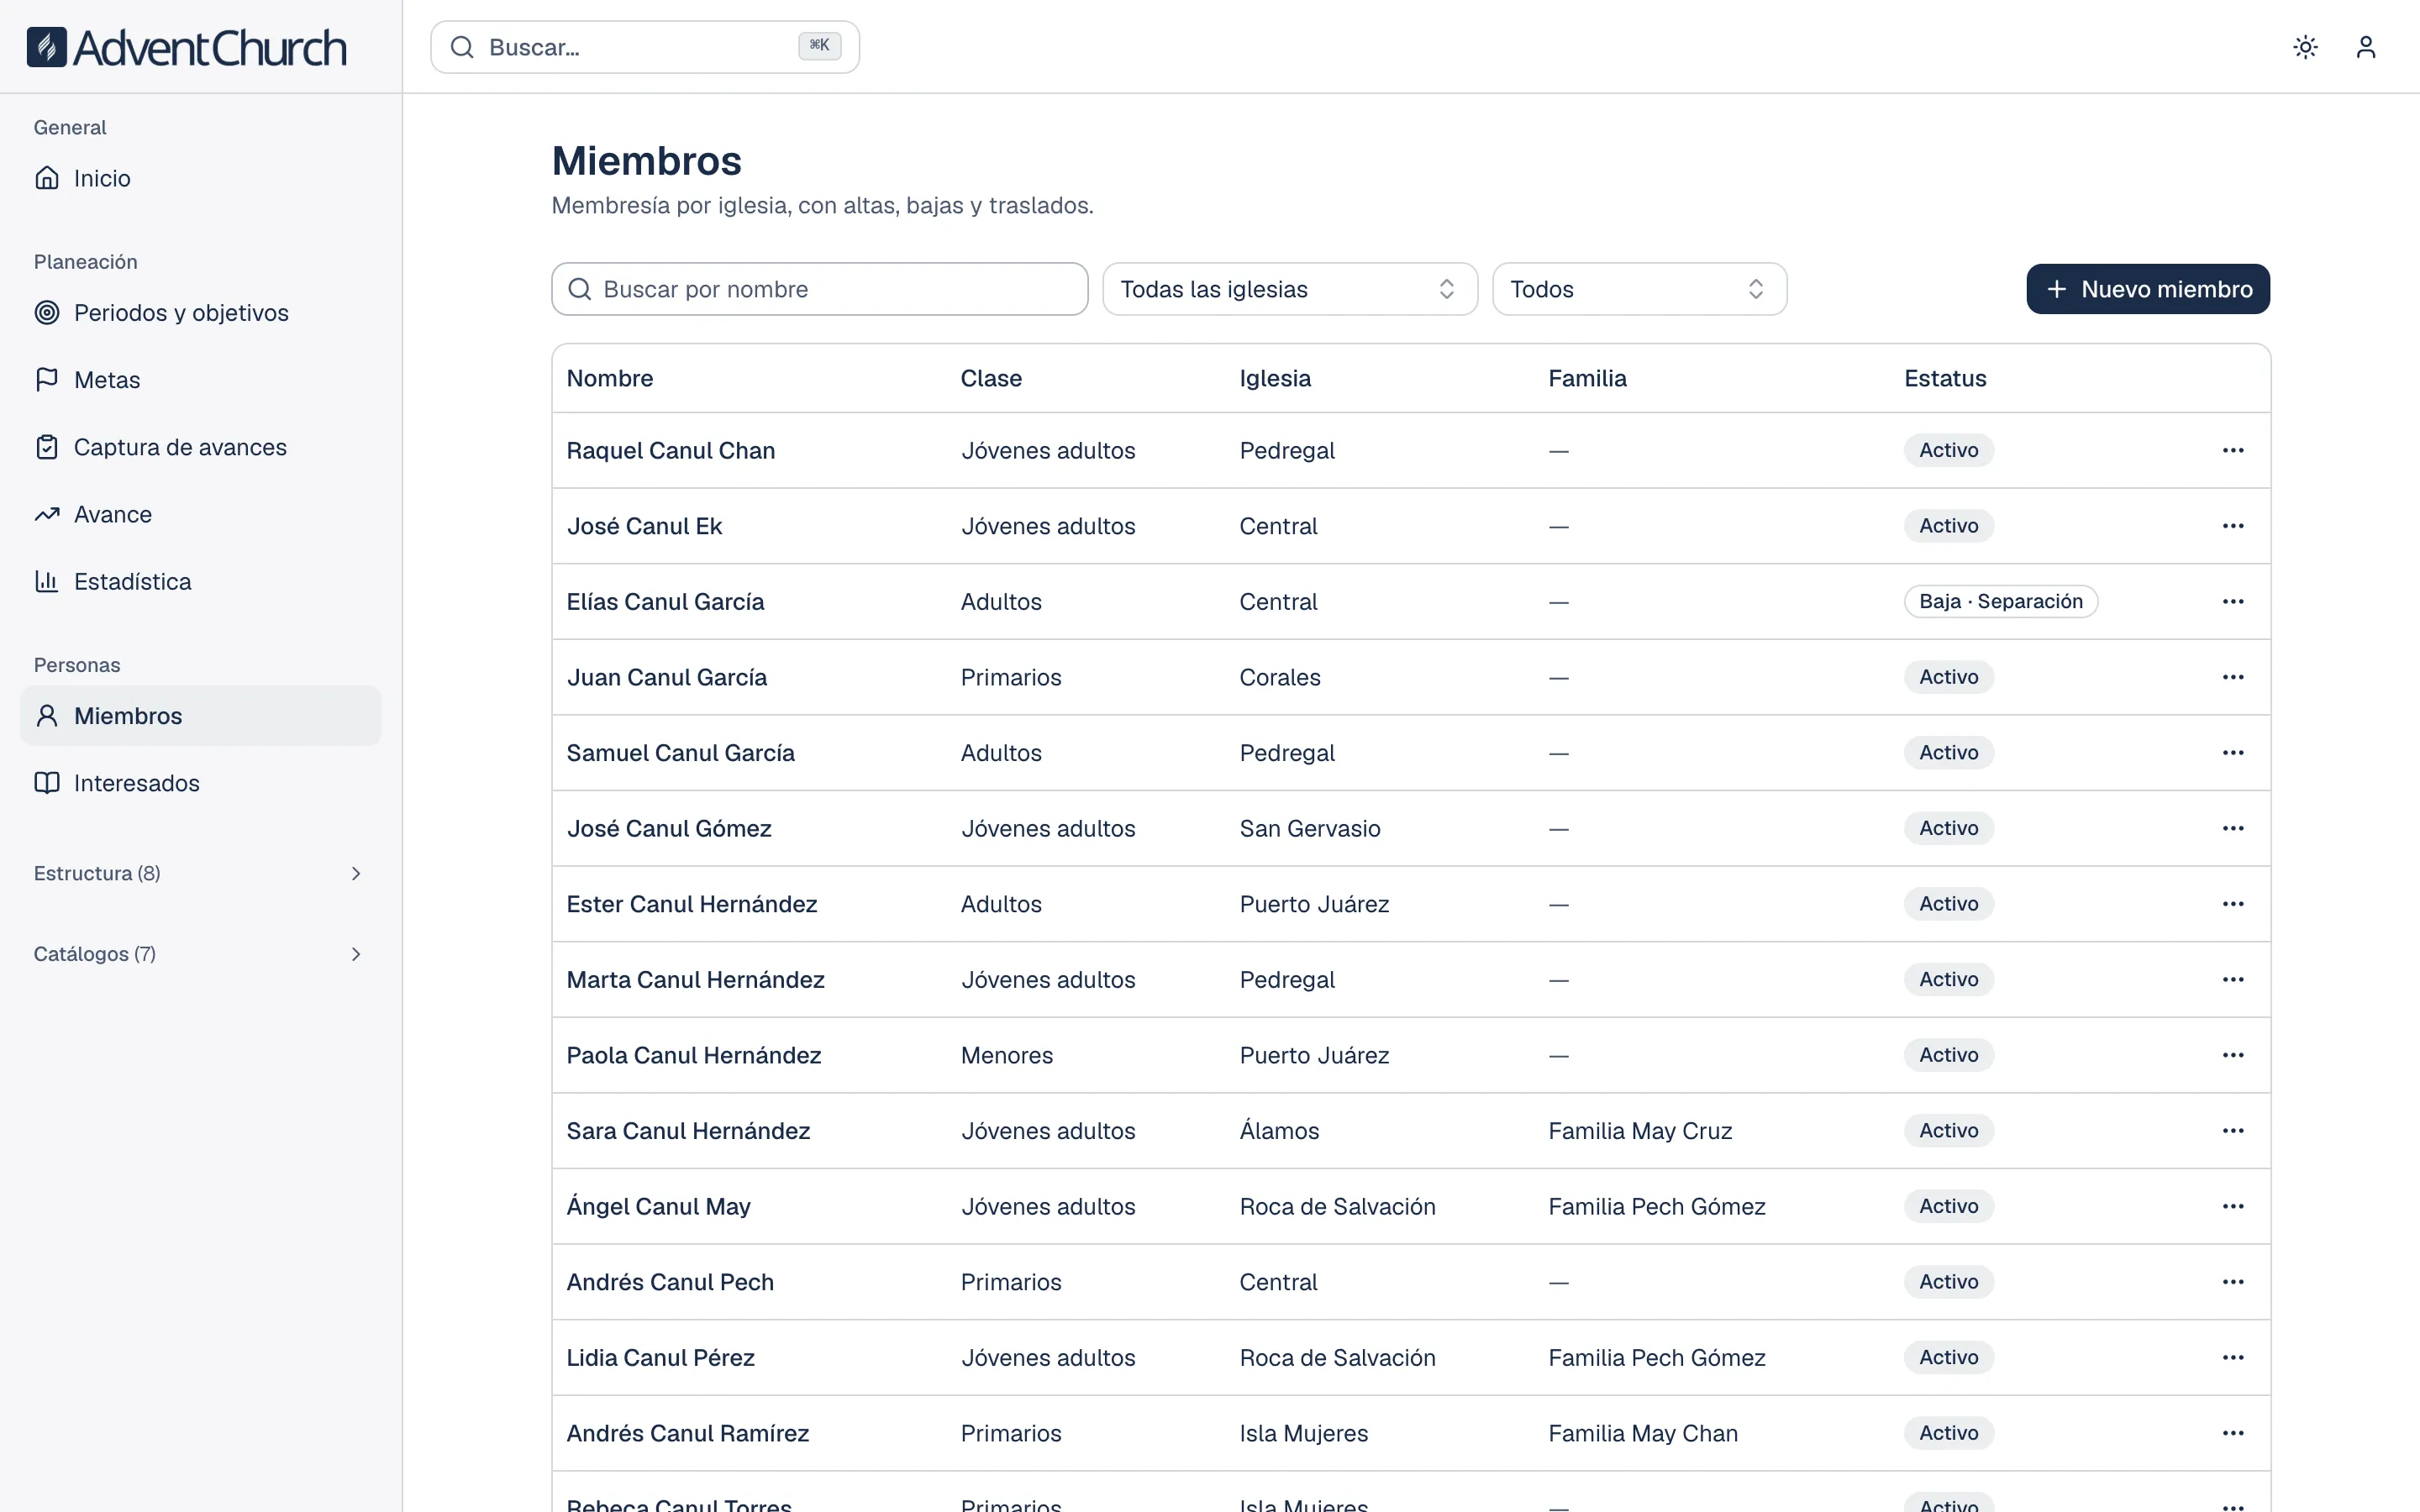Screen dimensions: 2420x1512
Task: Click the Nuevo miembro button
Action: pyautogui.click(x=2148, y=289)
